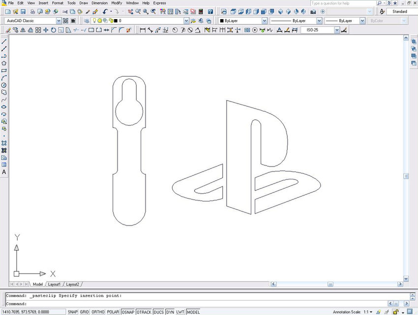Open the Standard text style dropdown
Screen dimensions: 418x315
(402, 11)
